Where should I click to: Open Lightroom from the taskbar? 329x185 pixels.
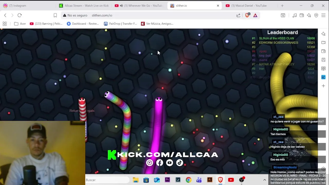click(x=178, y=180)
